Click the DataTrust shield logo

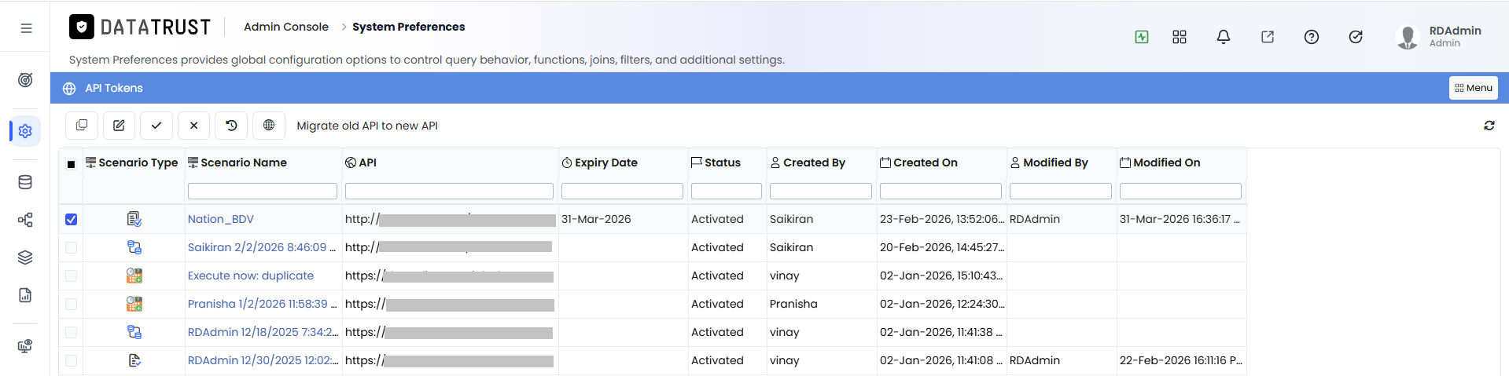point(82,27)
